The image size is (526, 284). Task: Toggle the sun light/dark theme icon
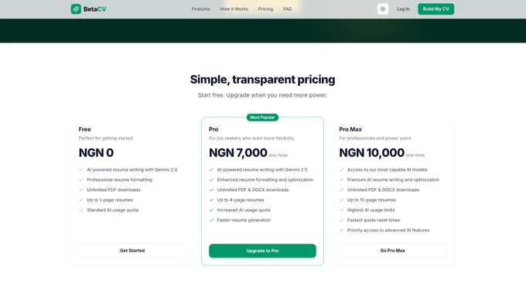point(383,9)
